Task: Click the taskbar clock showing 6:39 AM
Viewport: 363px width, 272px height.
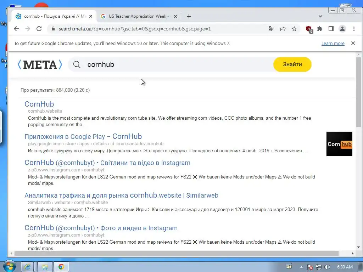Action: [x=345, y=267]
